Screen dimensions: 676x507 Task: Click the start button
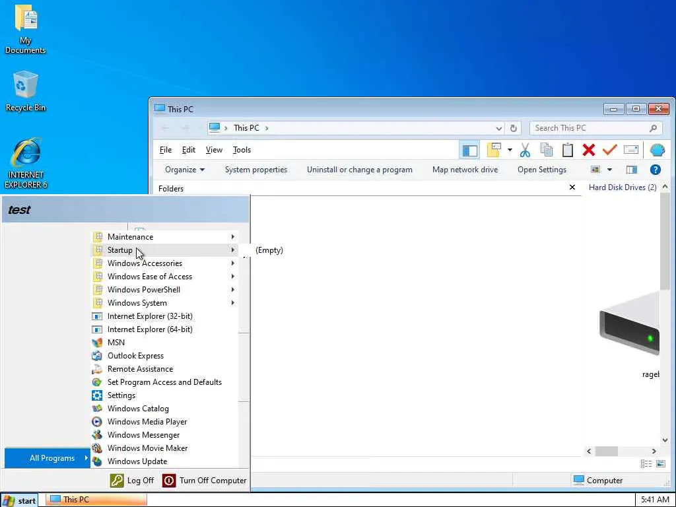coord(19,500)
